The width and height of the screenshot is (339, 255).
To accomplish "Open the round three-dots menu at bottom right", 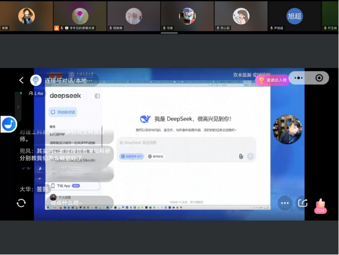I will (285, 203).
